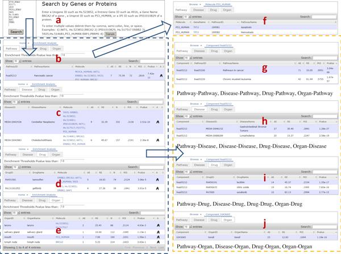341x254 pixels.
Task: Click the A icon in the mouth row
Action: [x=158, y=237]
